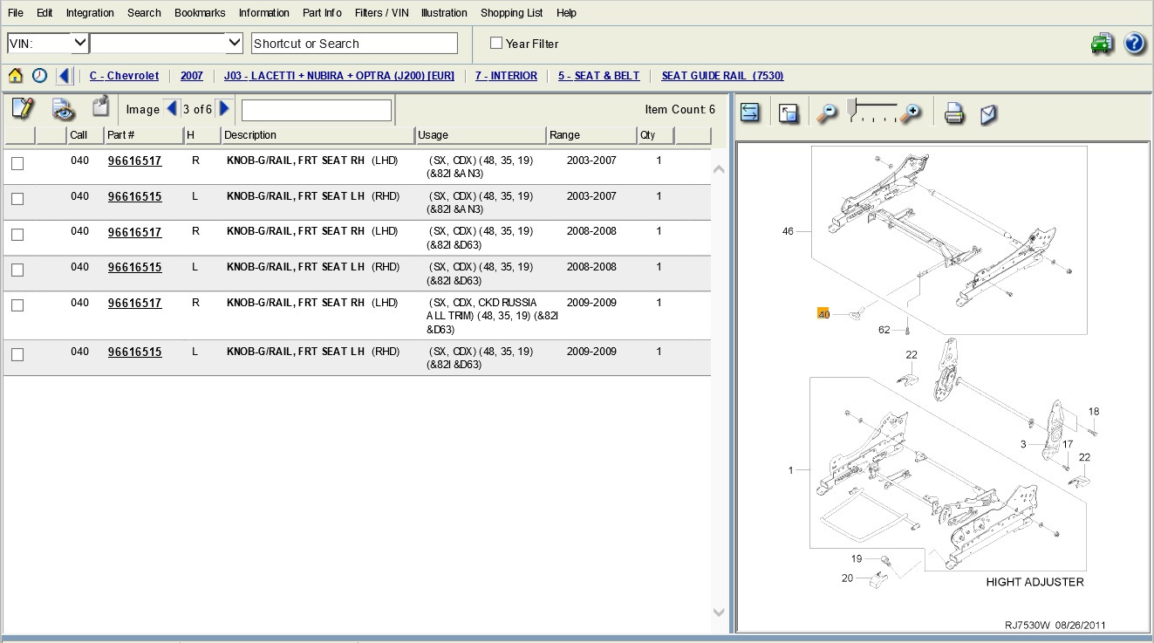Go to the Home icon in breadcrumb bar
This screenshot has width=1154, height=643.
[x=16, y=76]
